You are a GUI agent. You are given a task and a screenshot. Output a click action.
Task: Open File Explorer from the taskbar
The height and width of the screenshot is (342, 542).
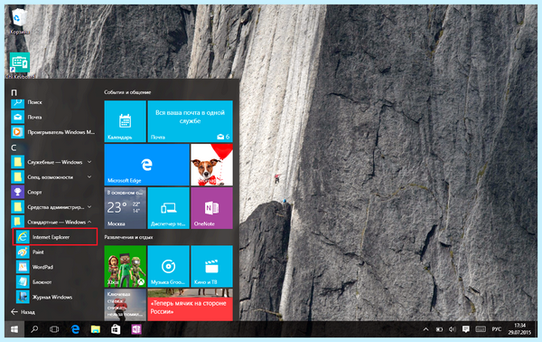[96, 329]
